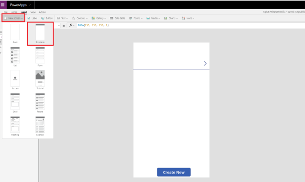This screenshot has height=182, width=305.
Task: Choose the Success screen template
Action: click(x=15, y=80)
